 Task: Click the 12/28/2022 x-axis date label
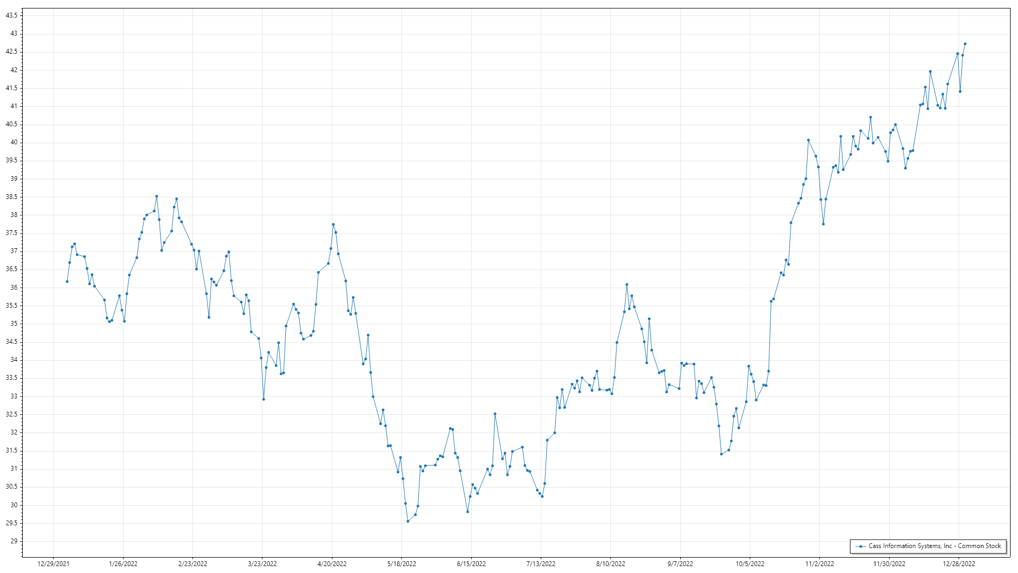(959, 563)
